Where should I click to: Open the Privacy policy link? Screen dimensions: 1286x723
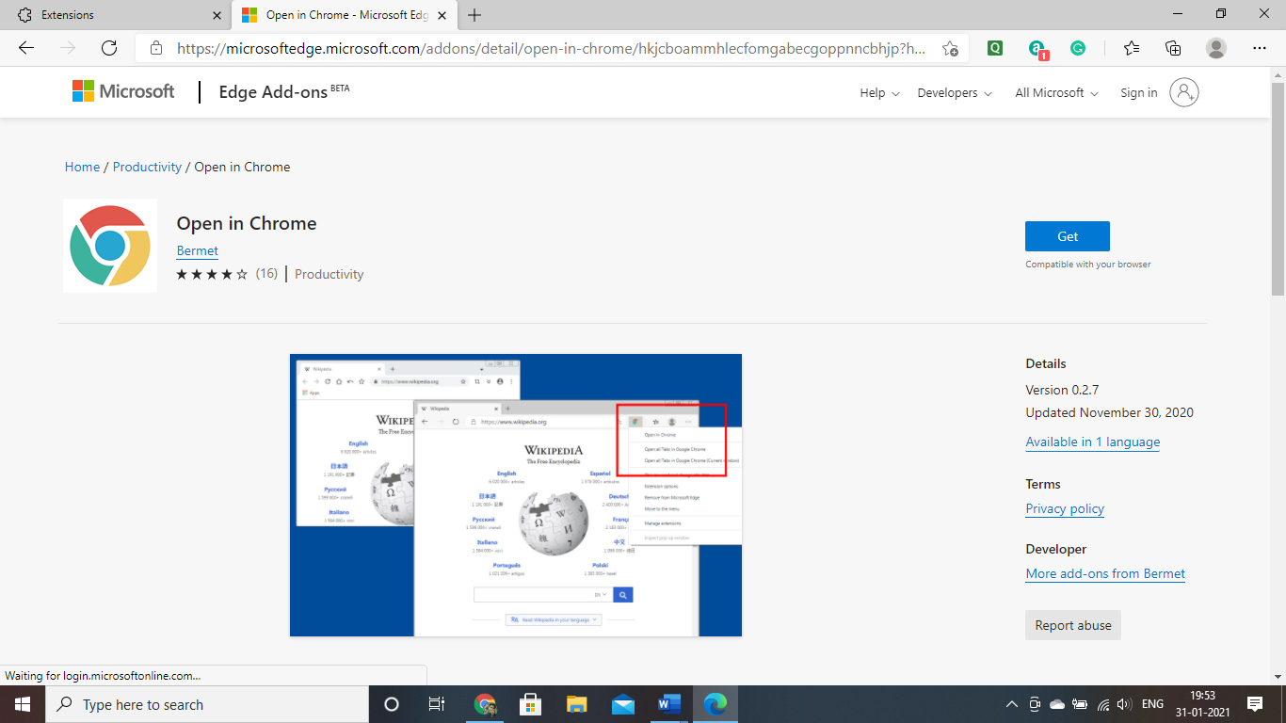1065,508
